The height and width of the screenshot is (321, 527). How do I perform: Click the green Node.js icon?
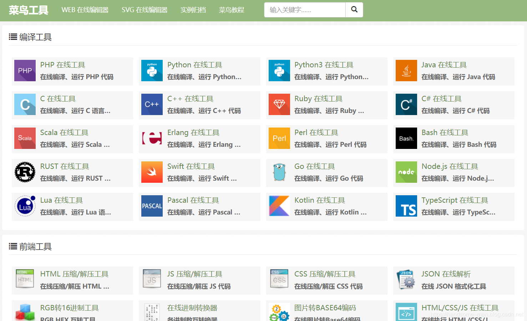(x=406, y=172)
